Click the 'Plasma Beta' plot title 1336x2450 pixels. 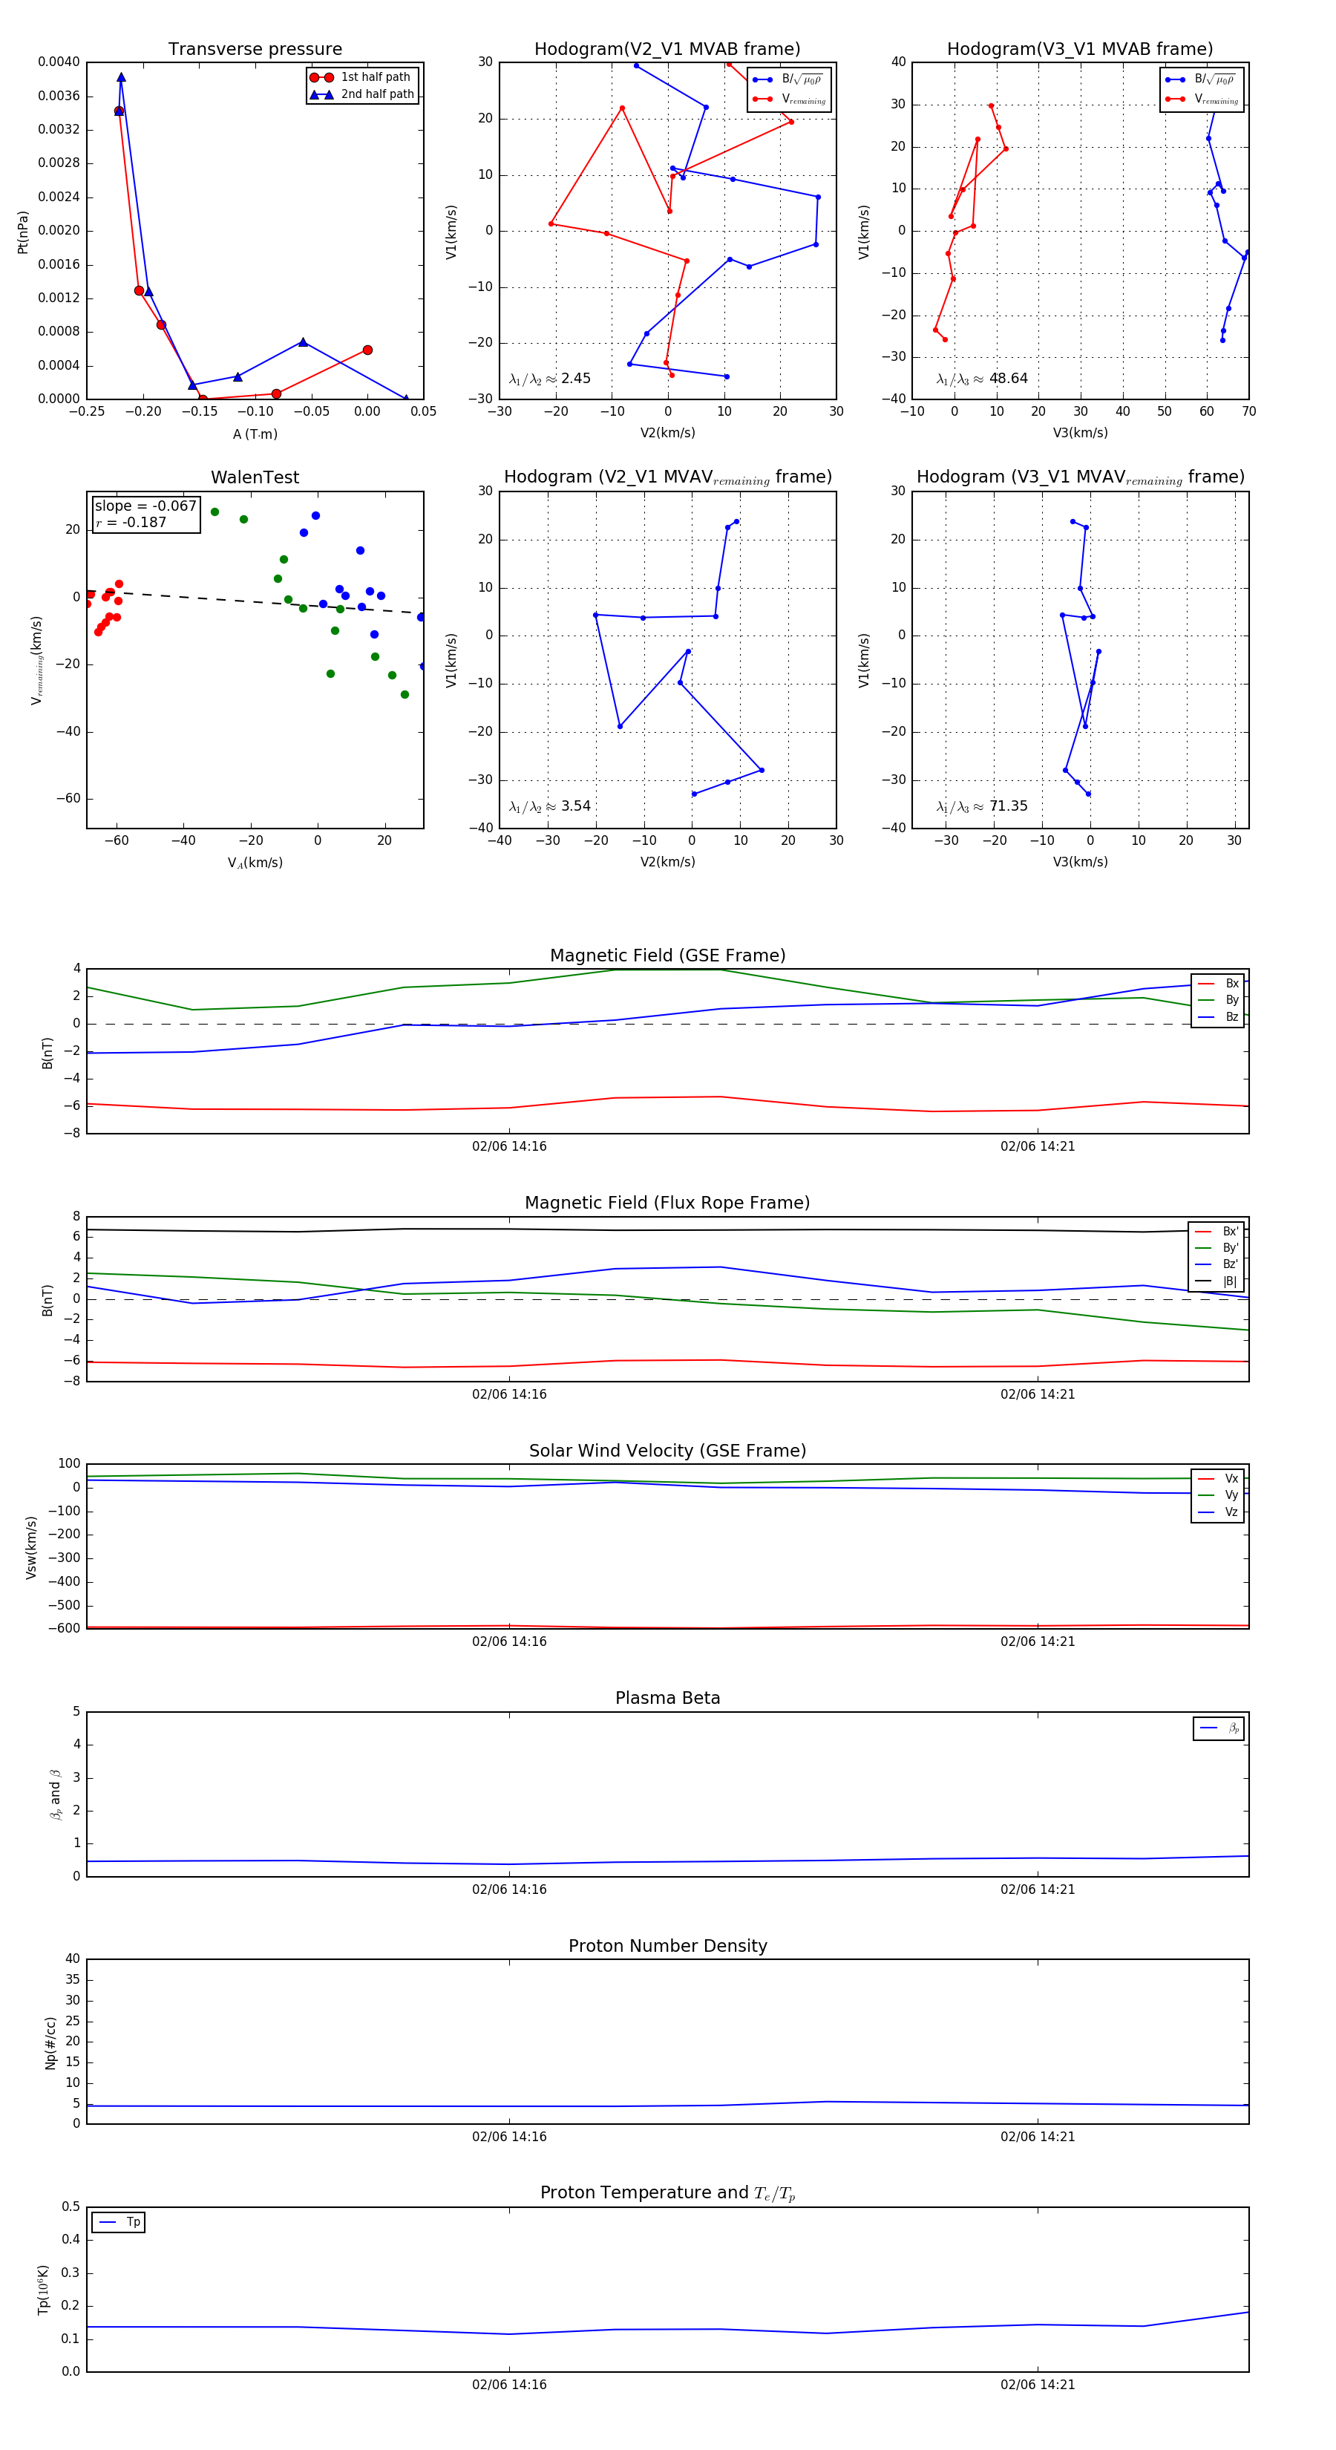click(x=667, y=1699)
